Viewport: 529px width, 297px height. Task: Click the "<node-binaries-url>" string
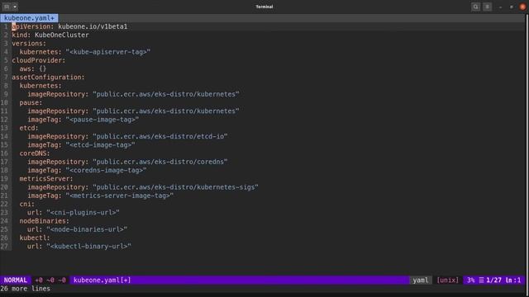87,229
